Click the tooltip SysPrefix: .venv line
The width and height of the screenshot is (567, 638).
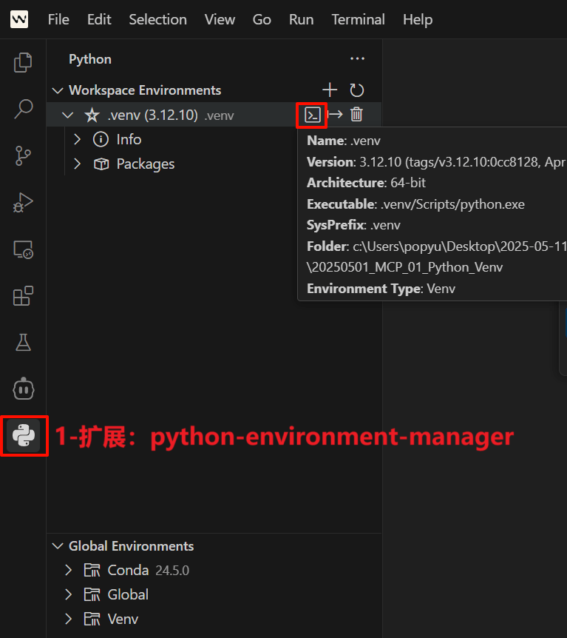click(353, 225)
